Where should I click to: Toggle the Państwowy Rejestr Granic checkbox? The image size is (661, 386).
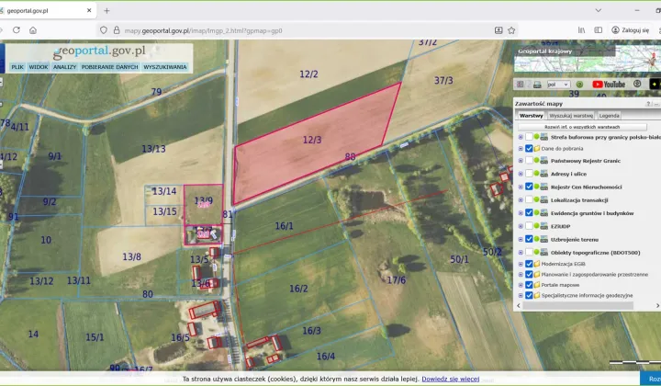[x=528, y=161]
